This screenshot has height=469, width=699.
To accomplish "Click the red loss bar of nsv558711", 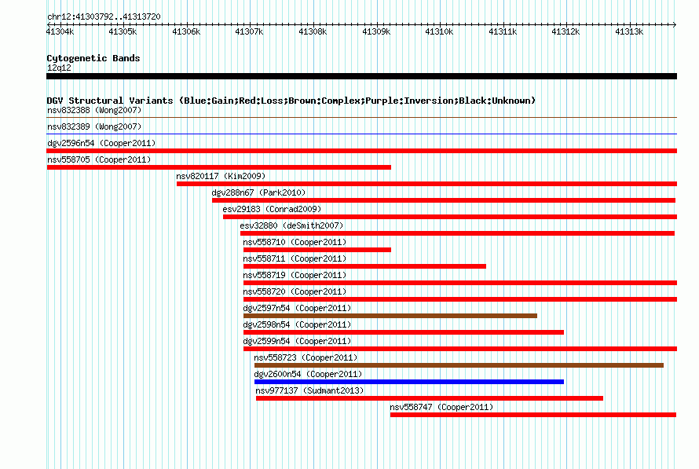I will click(x=364, y=266).
